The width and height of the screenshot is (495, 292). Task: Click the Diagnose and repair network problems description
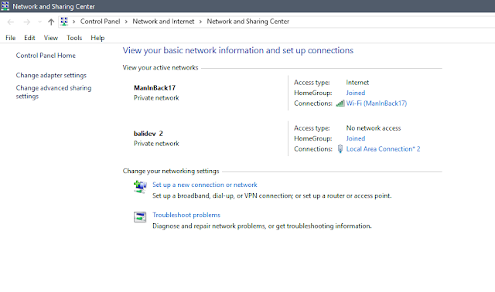point(262,226)
